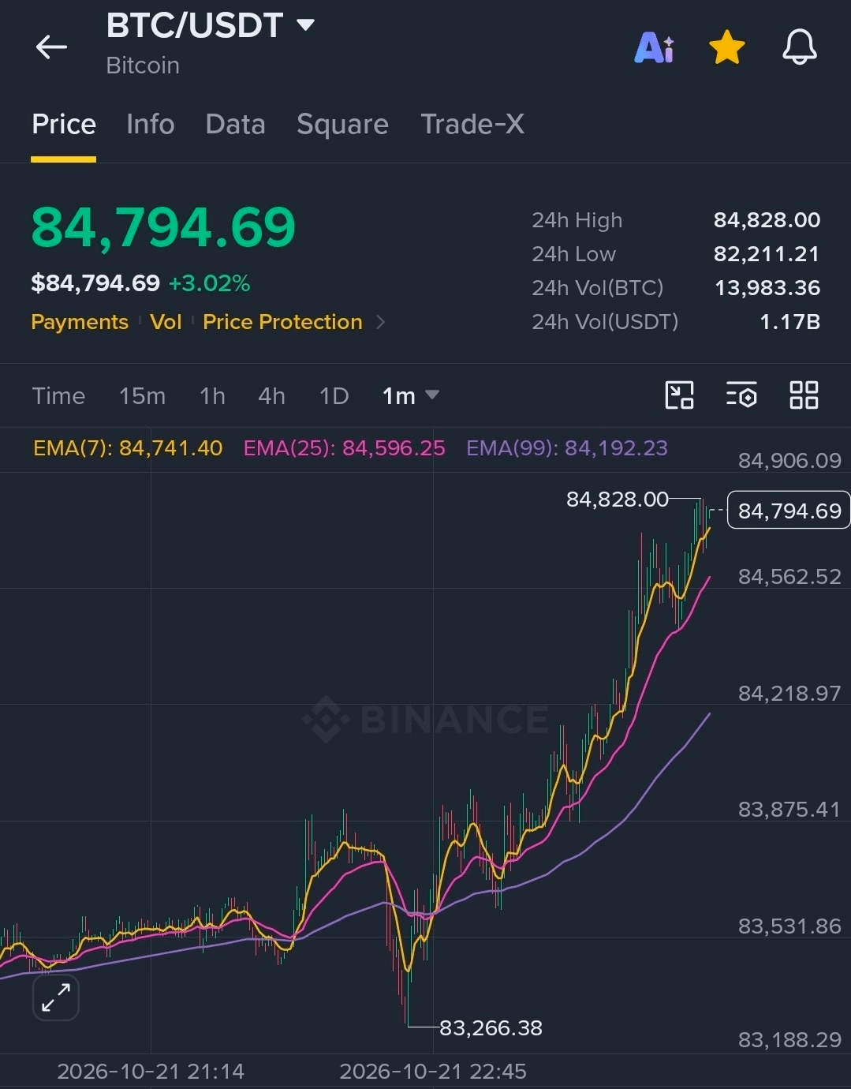This screenshot has height=1089, width=851.
Task: Click the 24h Vol(USDT) value 1.17B
Action: (789, 322)
